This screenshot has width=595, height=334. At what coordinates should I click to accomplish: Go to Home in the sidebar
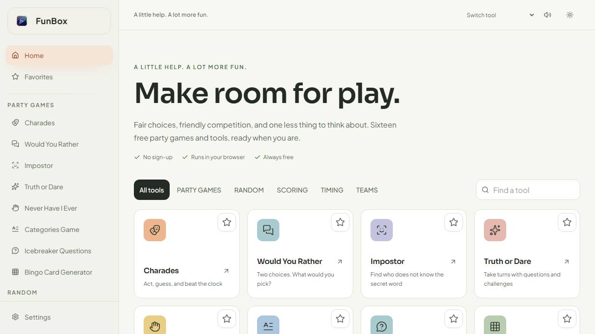[x=59, y=56]
